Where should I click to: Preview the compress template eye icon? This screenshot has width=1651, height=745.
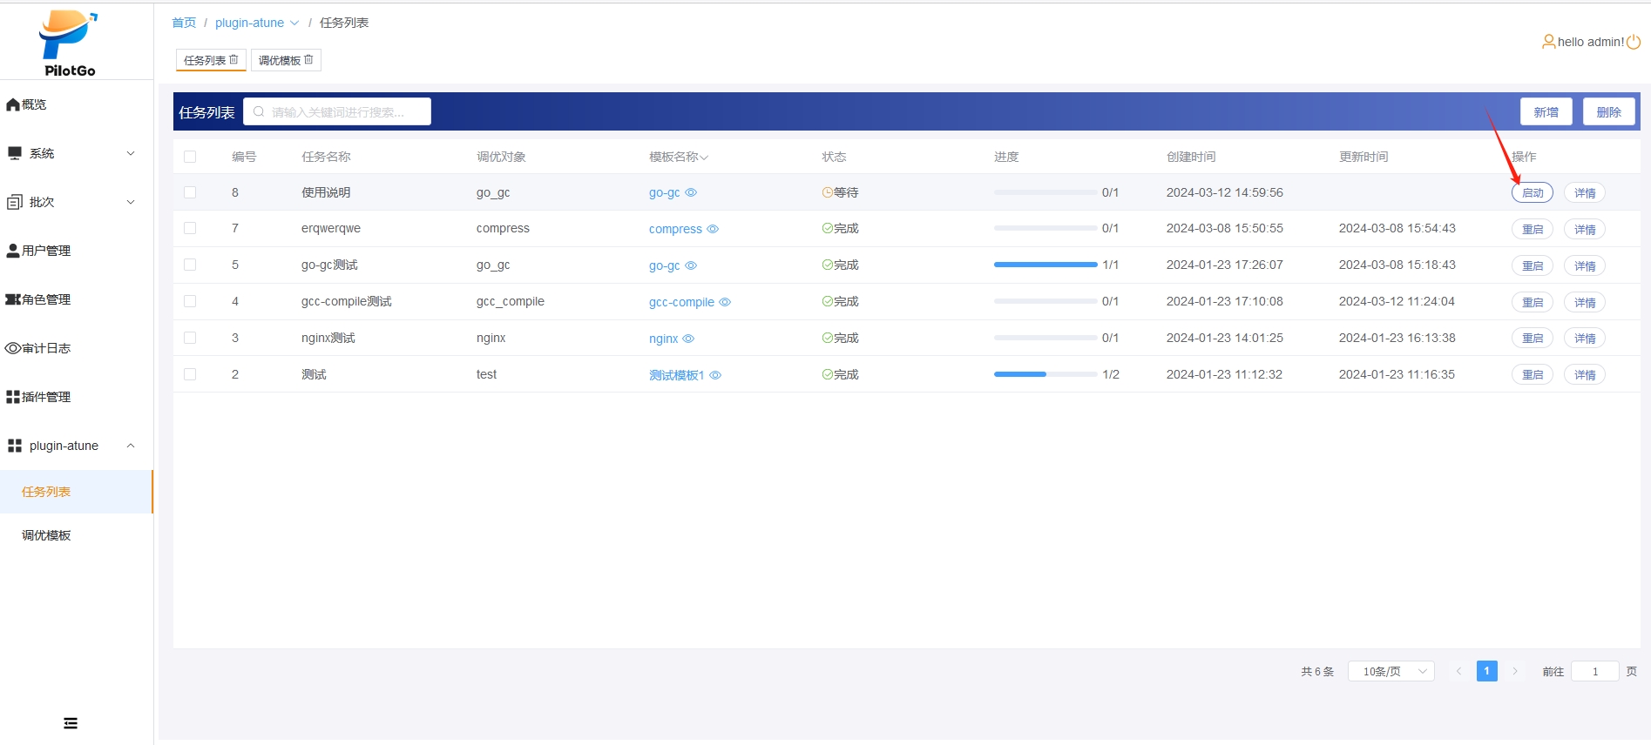[713, 229]
